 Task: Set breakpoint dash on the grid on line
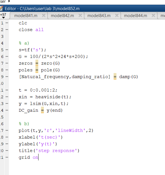click(x=7, y=157)
